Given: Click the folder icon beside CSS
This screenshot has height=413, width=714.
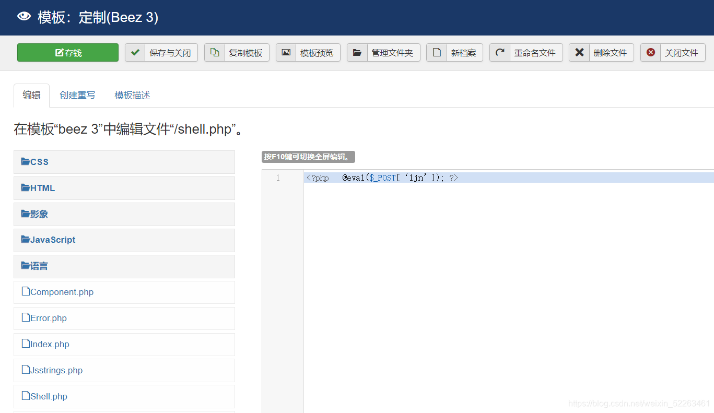Looking at the screenshot, I should 25,161.
